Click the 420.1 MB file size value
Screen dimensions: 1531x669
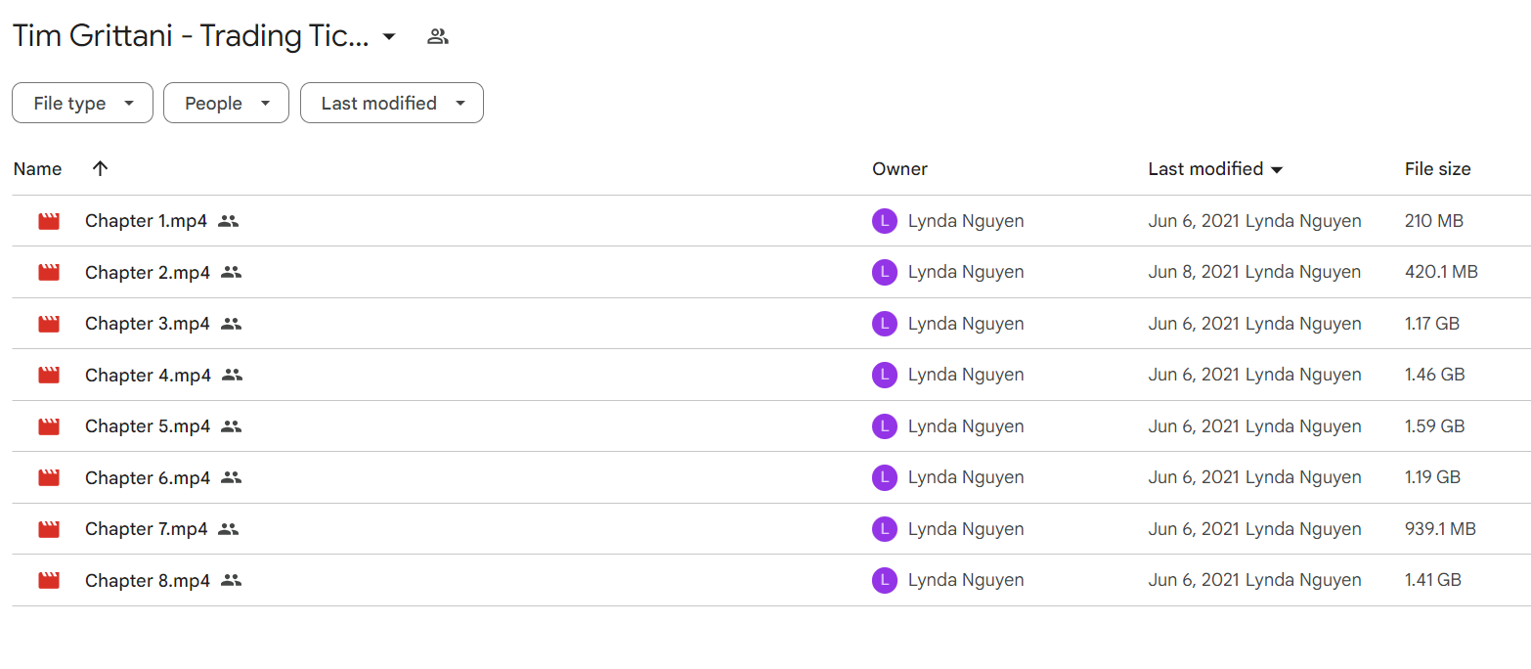tap(1441, 272)
